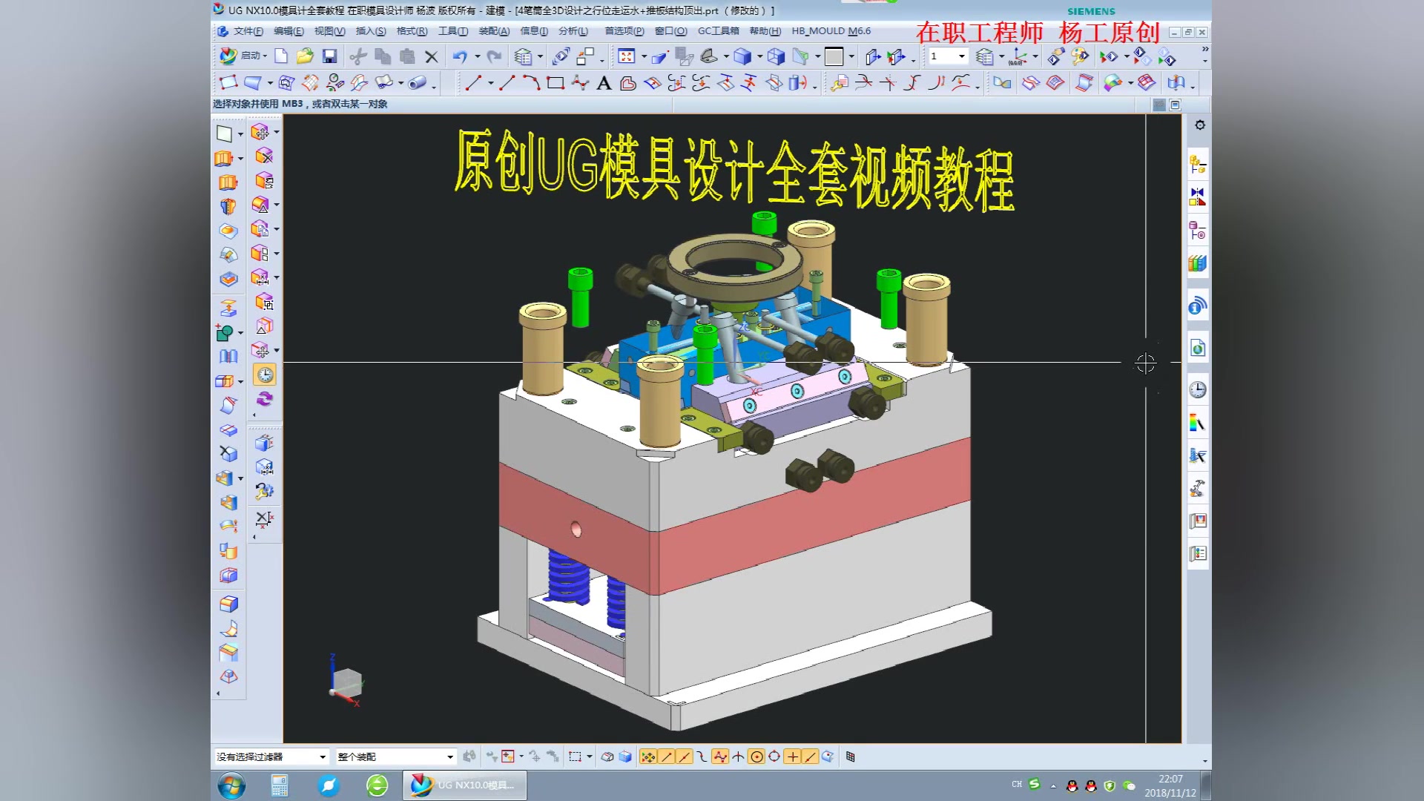
Task: Click the Delete X icon
Action: tap(432, 56)
